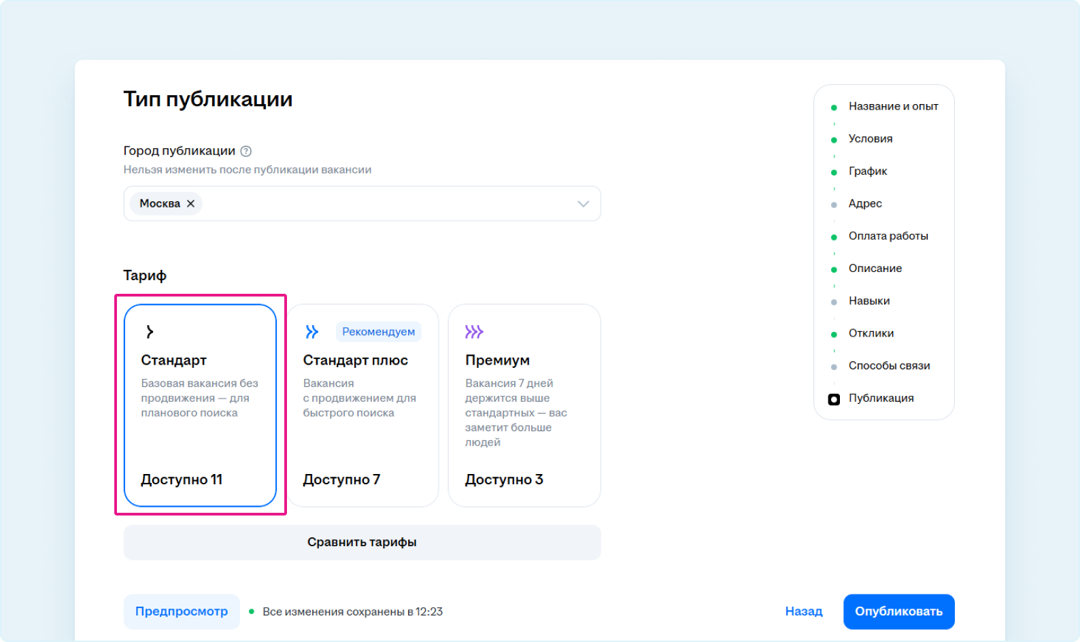Click the help icon beside Город публикации
Viewport: 1080px width, 642px height.
coord(246,151)
